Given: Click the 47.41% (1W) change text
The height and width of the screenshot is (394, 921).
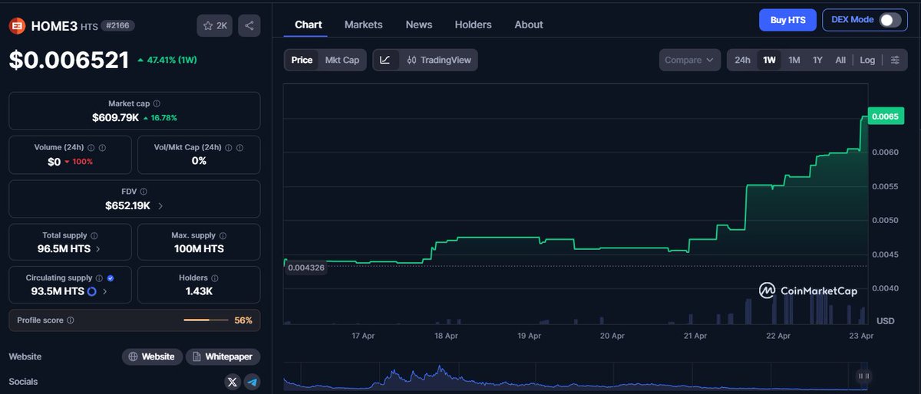Looking at the screenshot, I should (170, 60).
